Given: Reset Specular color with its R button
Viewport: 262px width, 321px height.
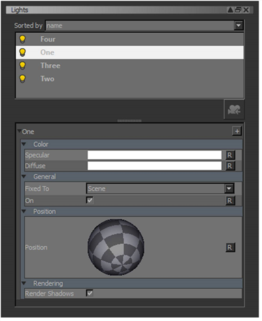Looking at the screenshot, I should tap(230, 155).
